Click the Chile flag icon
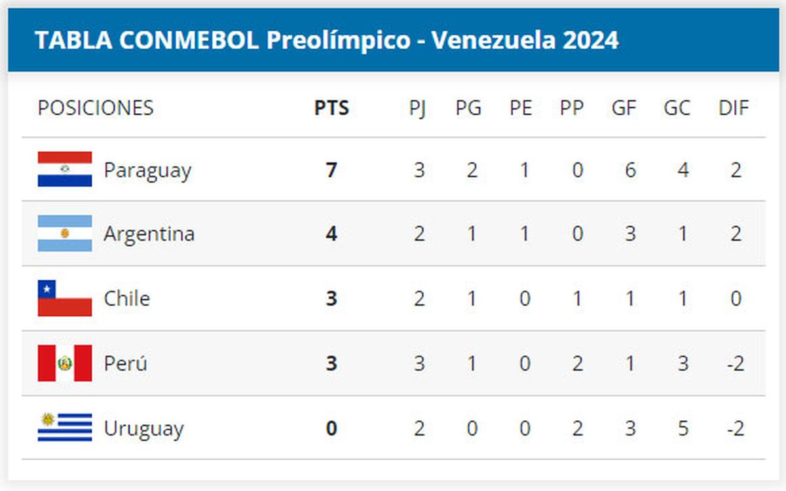 (65, 299)
